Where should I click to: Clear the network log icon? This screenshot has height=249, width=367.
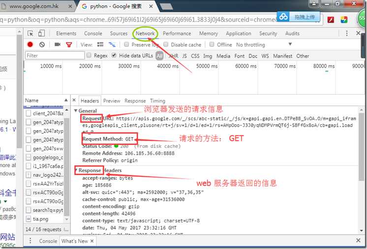click(42, 44)
